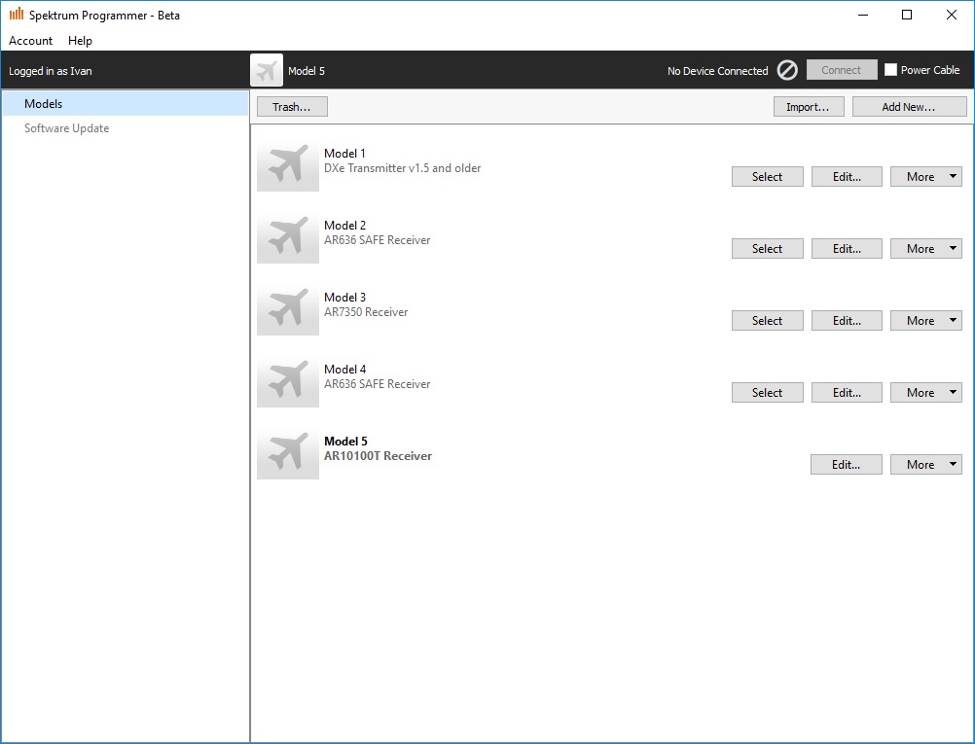The width and height of the screenshot is (975, 744).
Task: Expand the More dropdown for Model 5
Action: click(x=925, y=465)
